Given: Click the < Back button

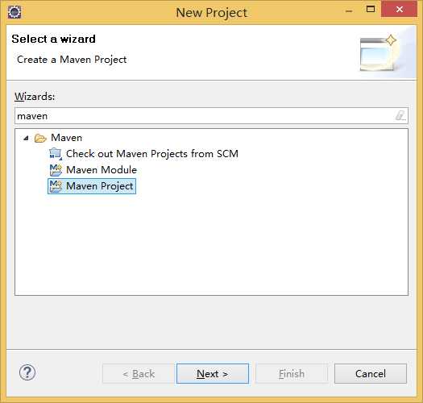Looking at the screenshot, I should click(x=139, y=373).
